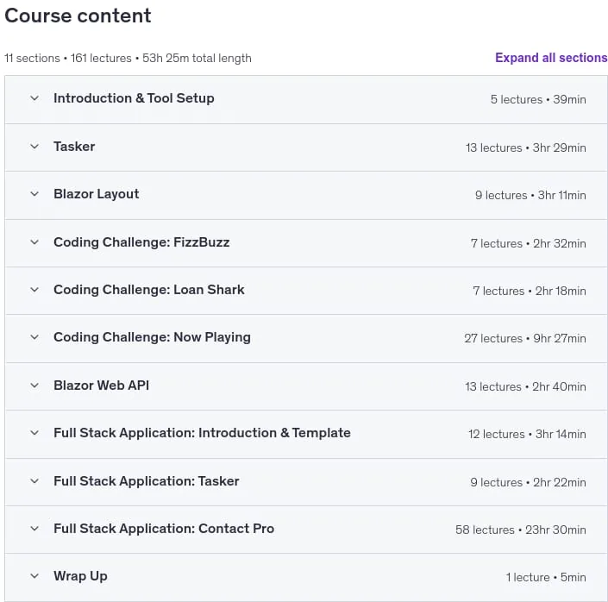Click Expand all sections link
Image resolution: width=608 pixels, height=602 pixels.
551,58
